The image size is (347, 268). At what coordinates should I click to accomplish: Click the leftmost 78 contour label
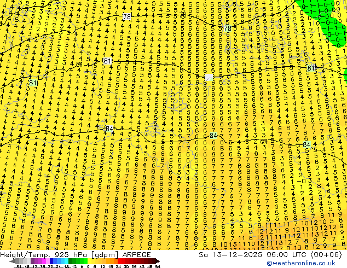[x=127, y=16]
